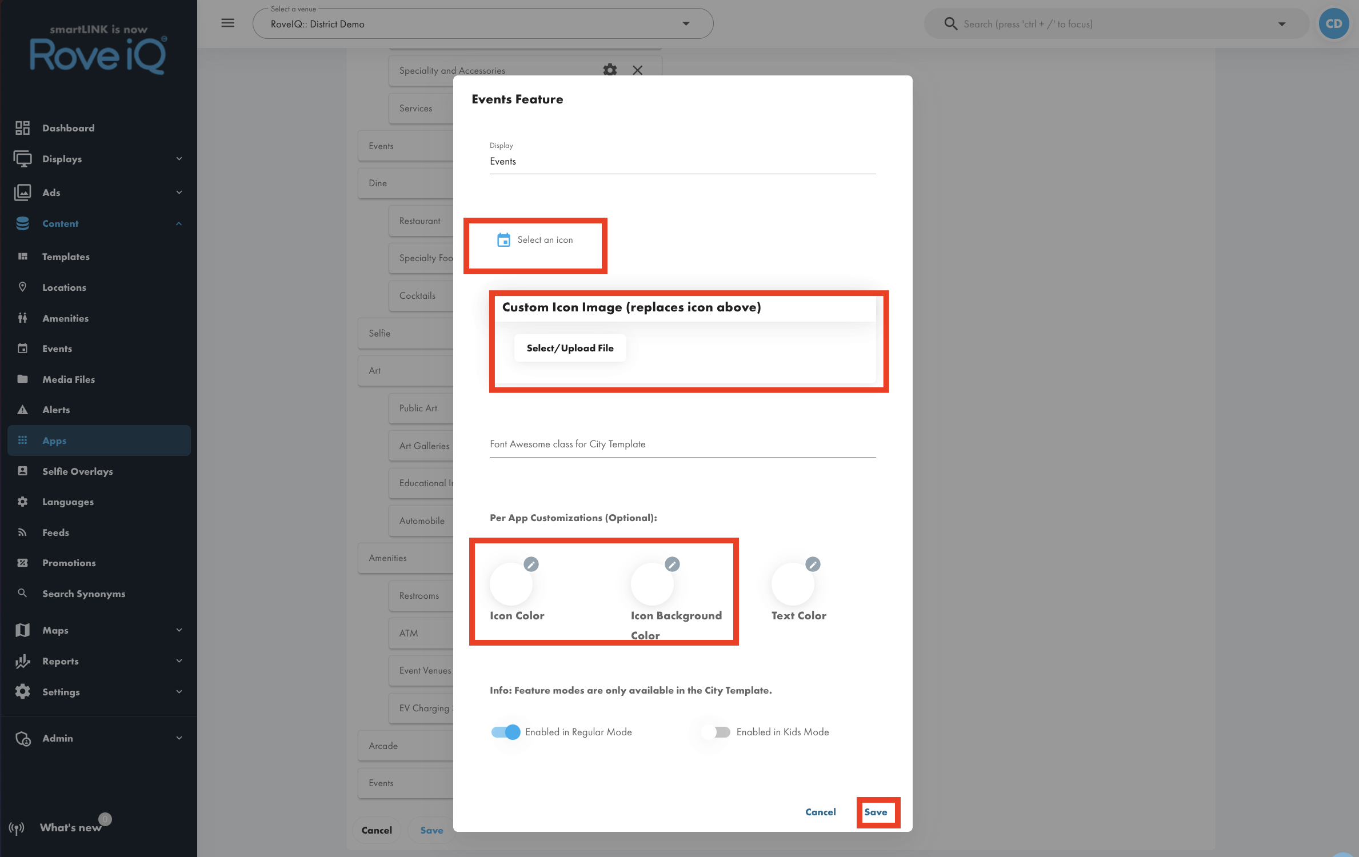Click the Ads image icon in sidebar
The height and width of the screenshot is (857, 1359).
22,193
